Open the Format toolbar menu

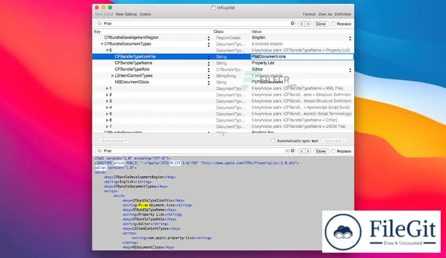309,14
